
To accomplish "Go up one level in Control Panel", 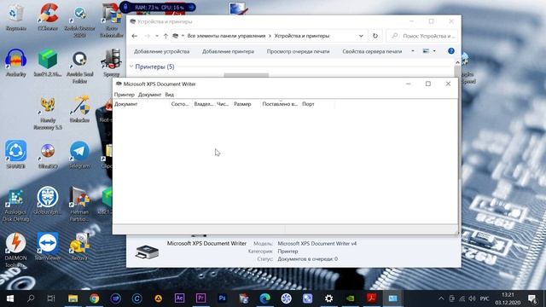I will click(166, 36).
